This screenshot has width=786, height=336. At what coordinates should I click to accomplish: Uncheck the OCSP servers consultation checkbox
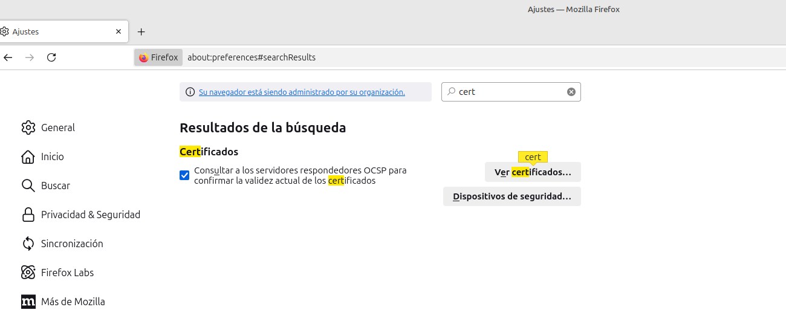click(184, 175)
